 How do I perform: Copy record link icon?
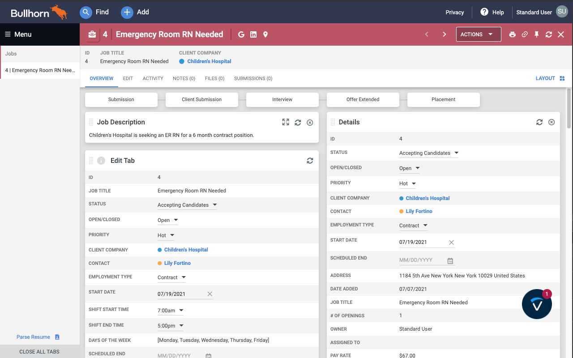tap(525, 34)
